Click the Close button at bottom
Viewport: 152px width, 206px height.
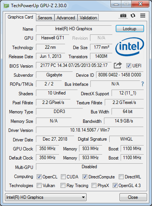click(133, 197)
